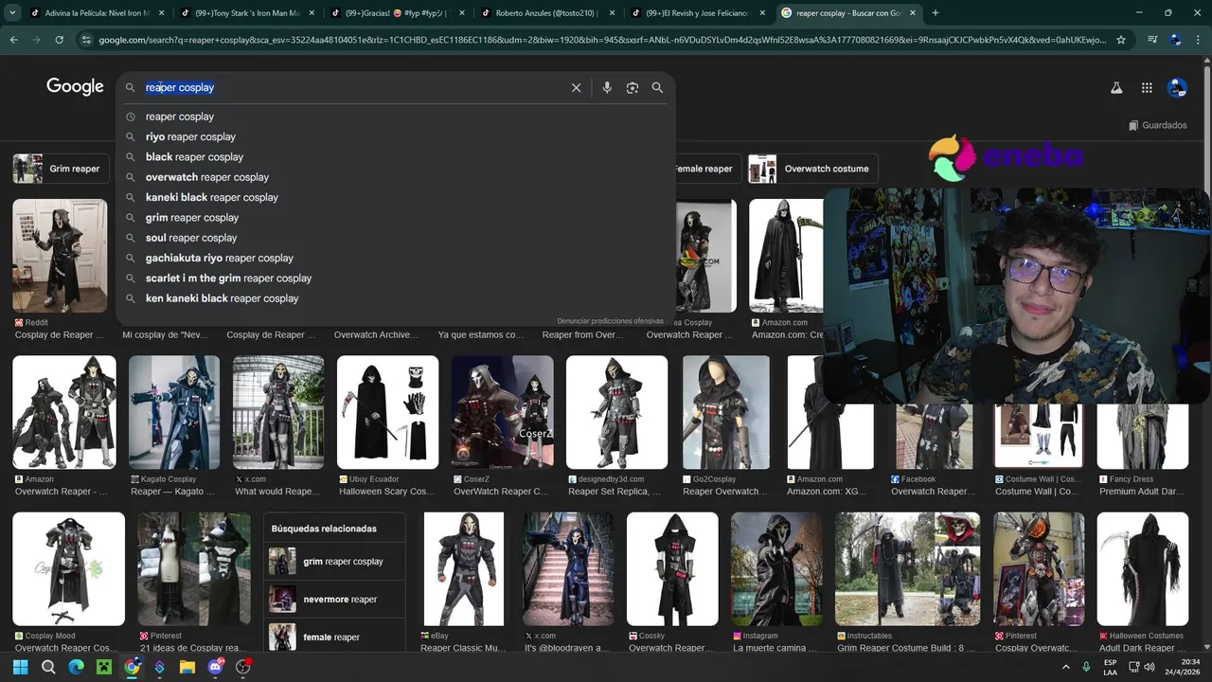
Task: Close the reaper cosplay tab
Action: [x=913, y=12]
